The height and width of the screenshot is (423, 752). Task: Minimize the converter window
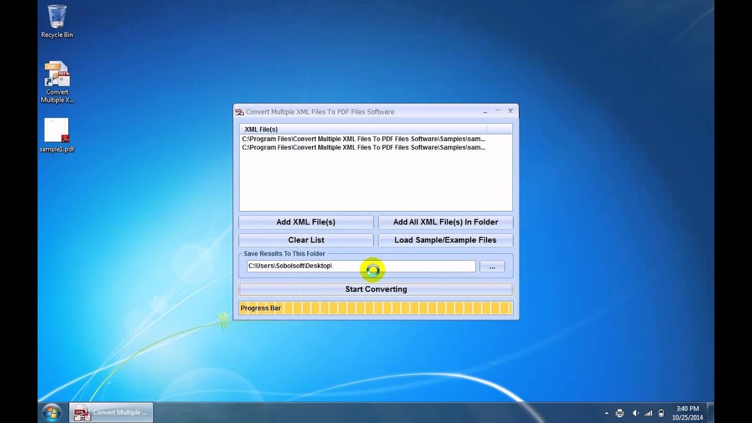tap(485, 111)
